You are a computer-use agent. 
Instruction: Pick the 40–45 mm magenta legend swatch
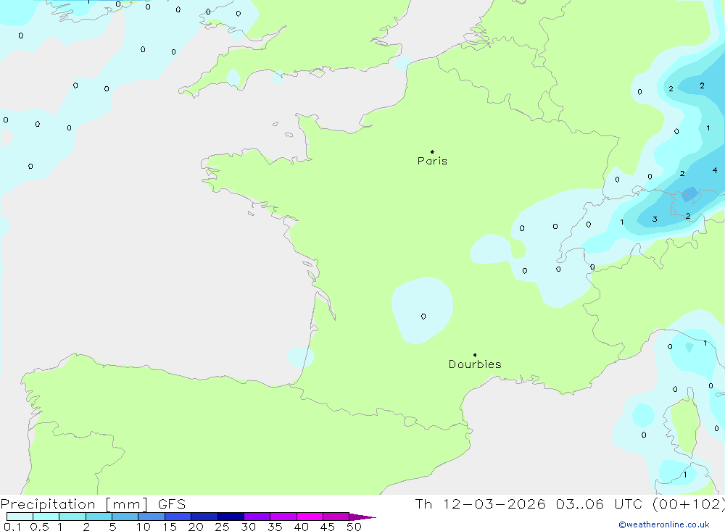click(310, 517)
